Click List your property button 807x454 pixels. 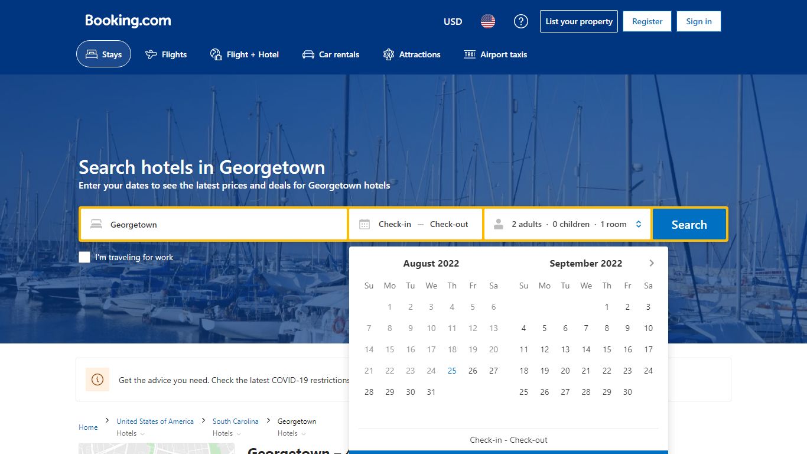[579, 21]
